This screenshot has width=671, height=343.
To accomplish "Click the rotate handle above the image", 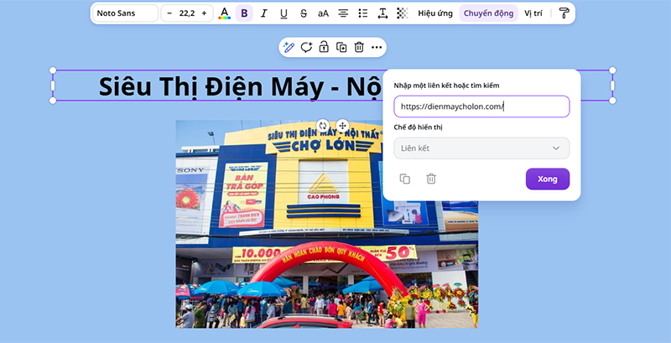I will tap(323, 126).
